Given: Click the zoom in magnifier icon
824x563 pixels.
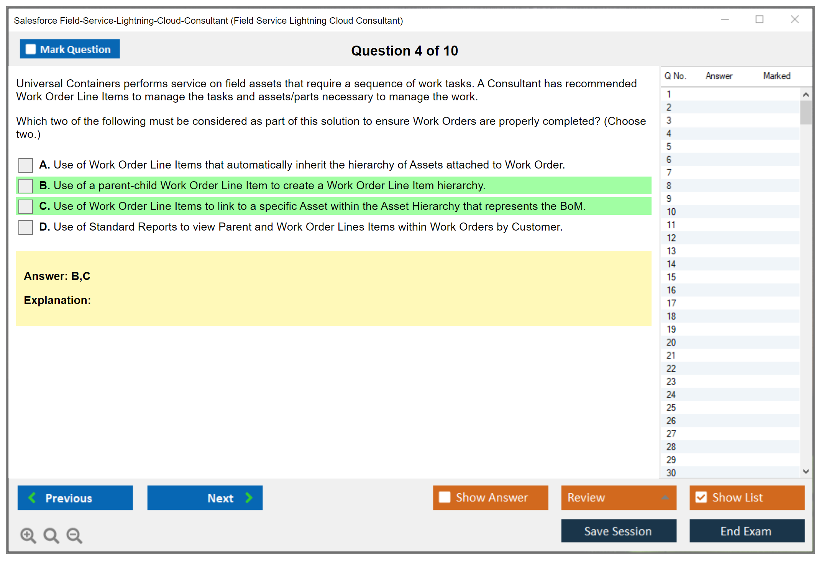Looking at the screenshot, I should tap(28, 535).
